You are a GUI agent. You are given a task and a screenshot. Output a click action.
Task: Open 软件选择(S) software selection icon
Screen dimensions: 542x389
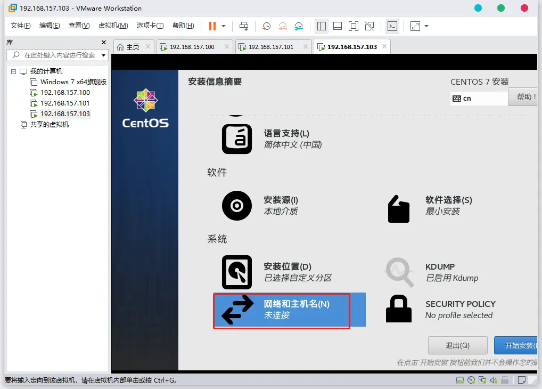(399, 209)
